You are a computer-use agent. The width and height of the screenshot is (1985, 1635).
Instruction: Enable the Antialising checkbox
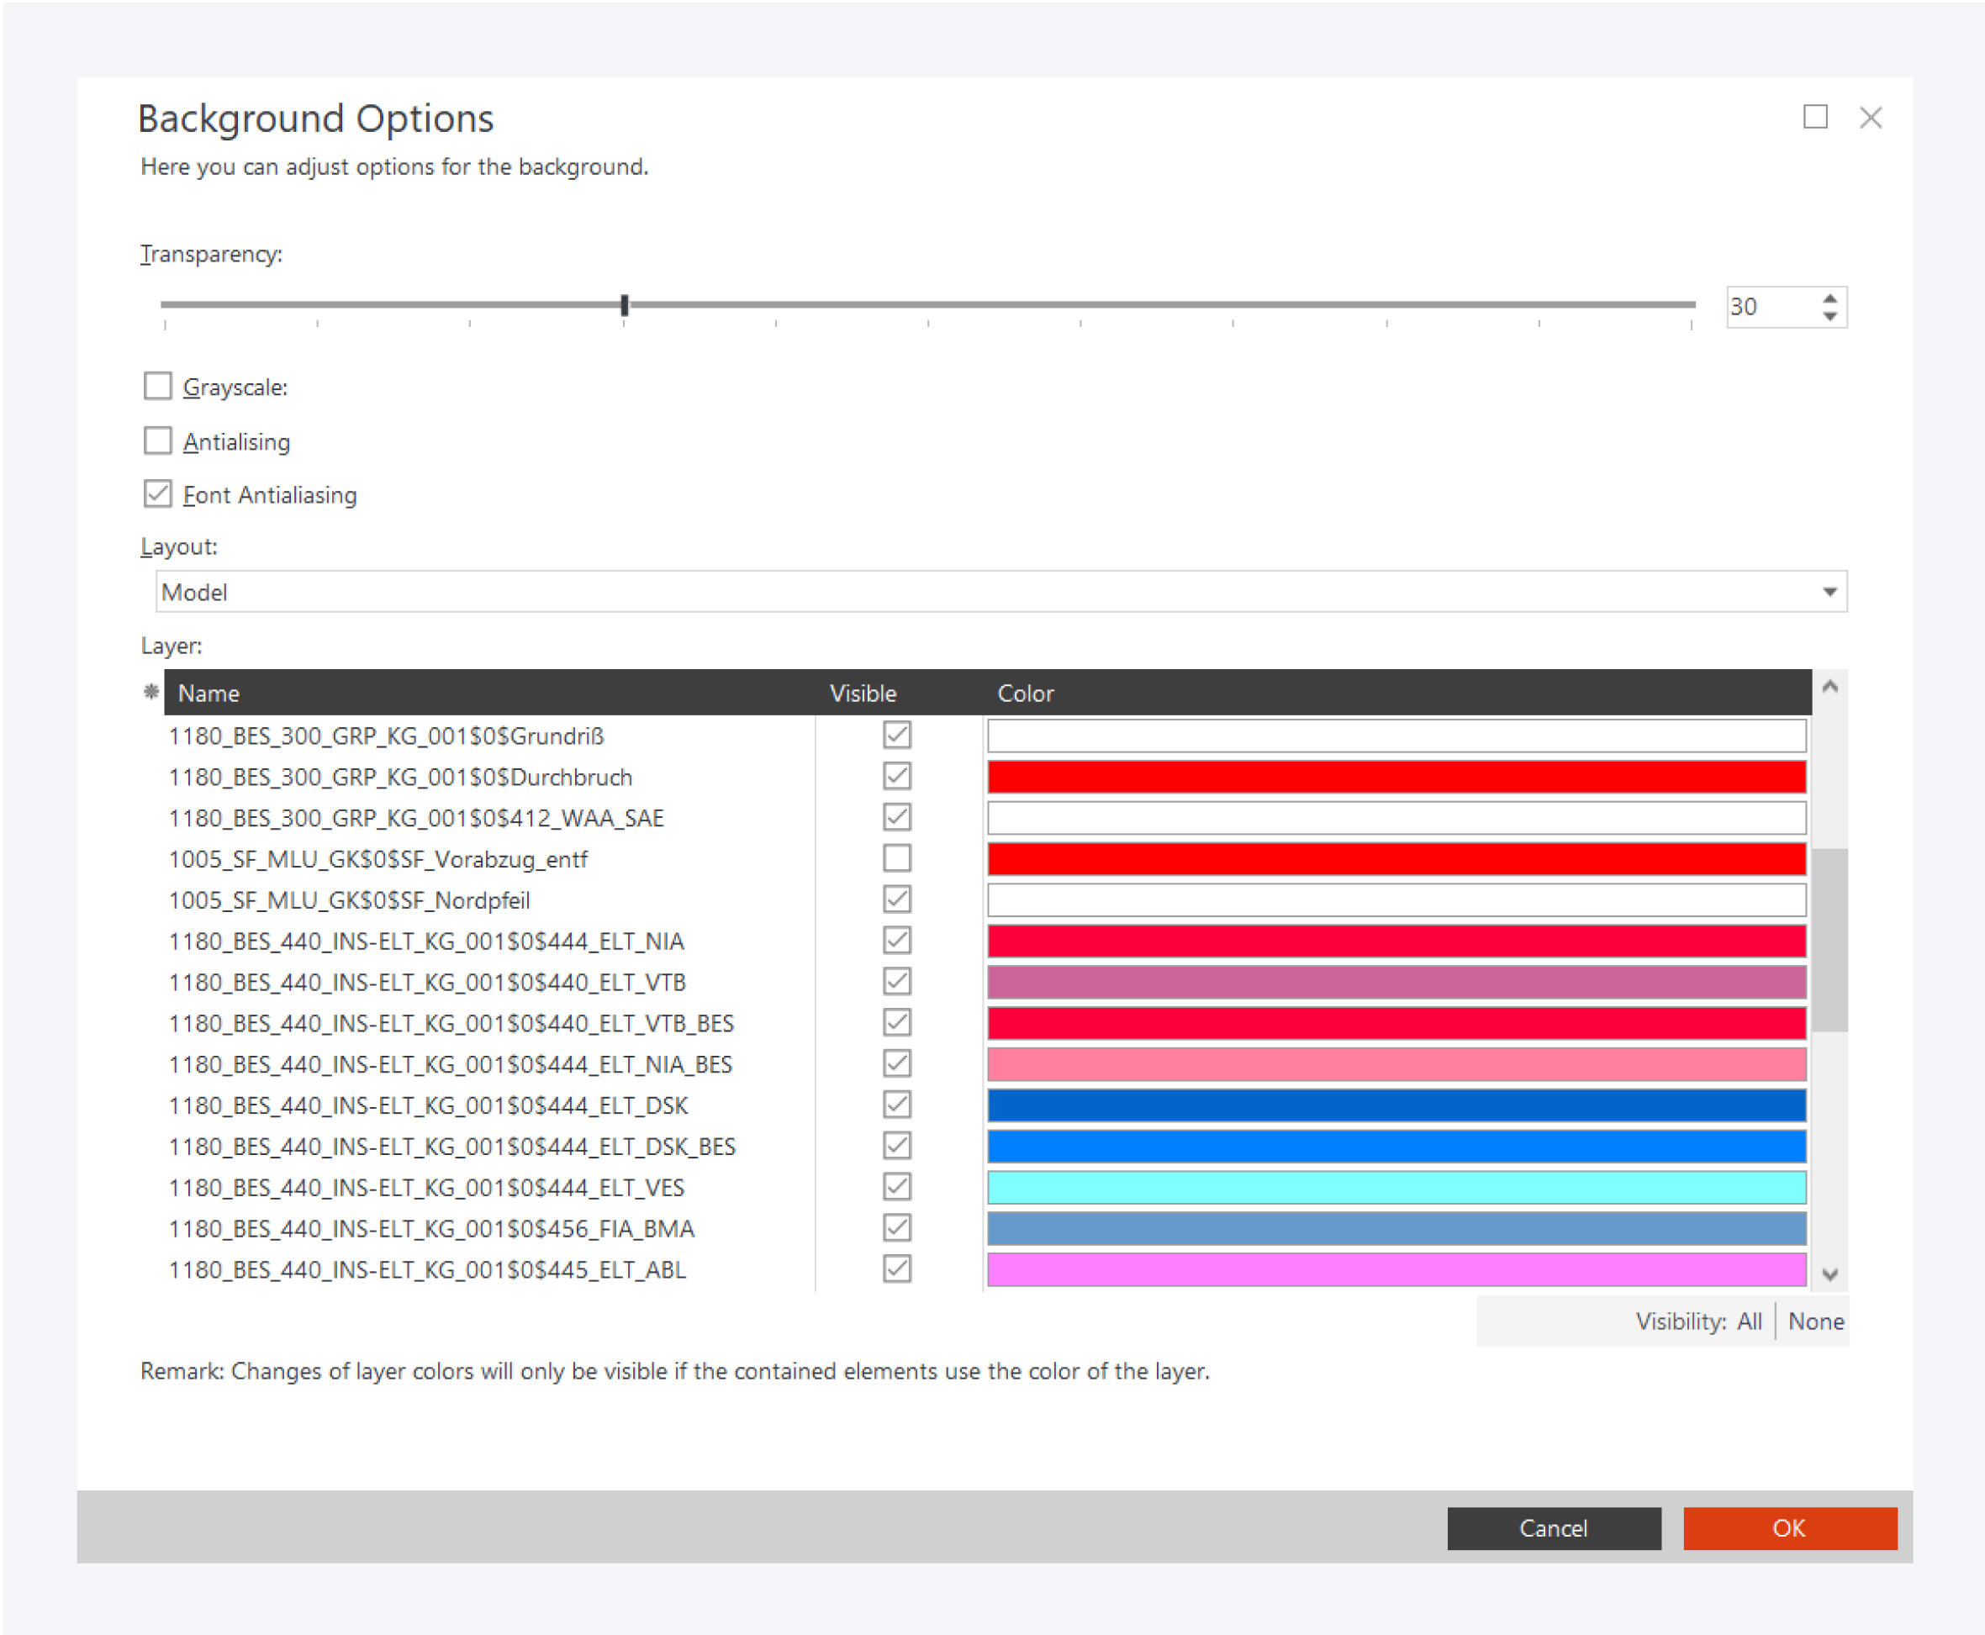coord(157,440)
